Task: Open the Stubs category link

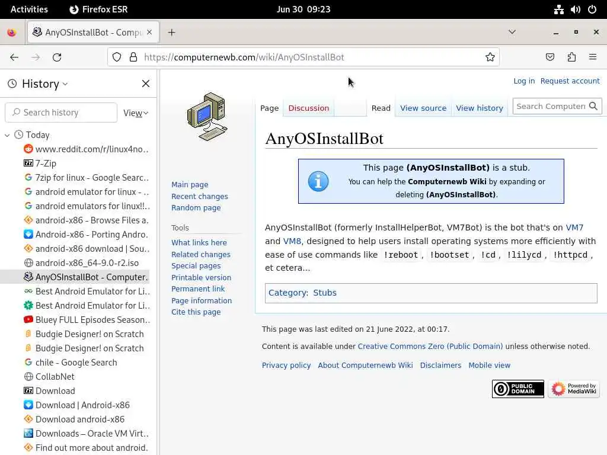Action: (x=324, y=293)
